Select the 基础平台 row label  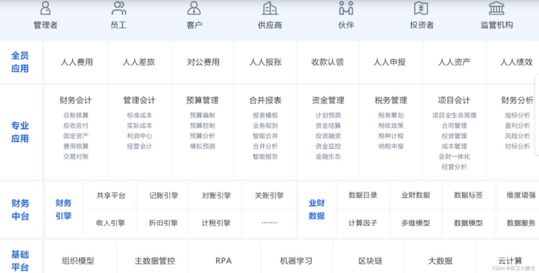pyautogui.click(x=20, y=261)
